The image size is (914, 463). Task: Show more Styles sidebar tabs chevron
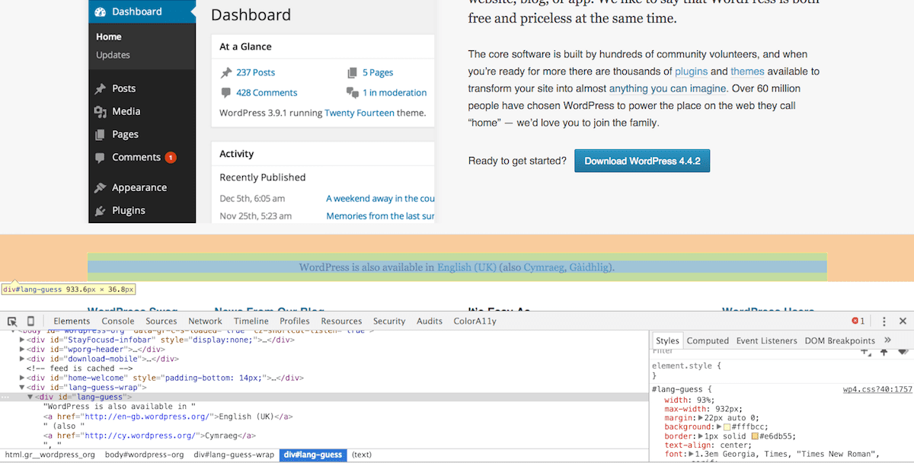click(x=887, y=340)
